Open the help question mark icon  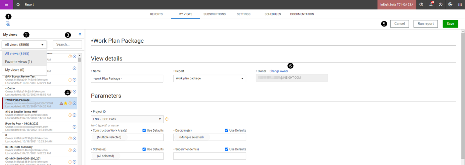coord(421,5)
